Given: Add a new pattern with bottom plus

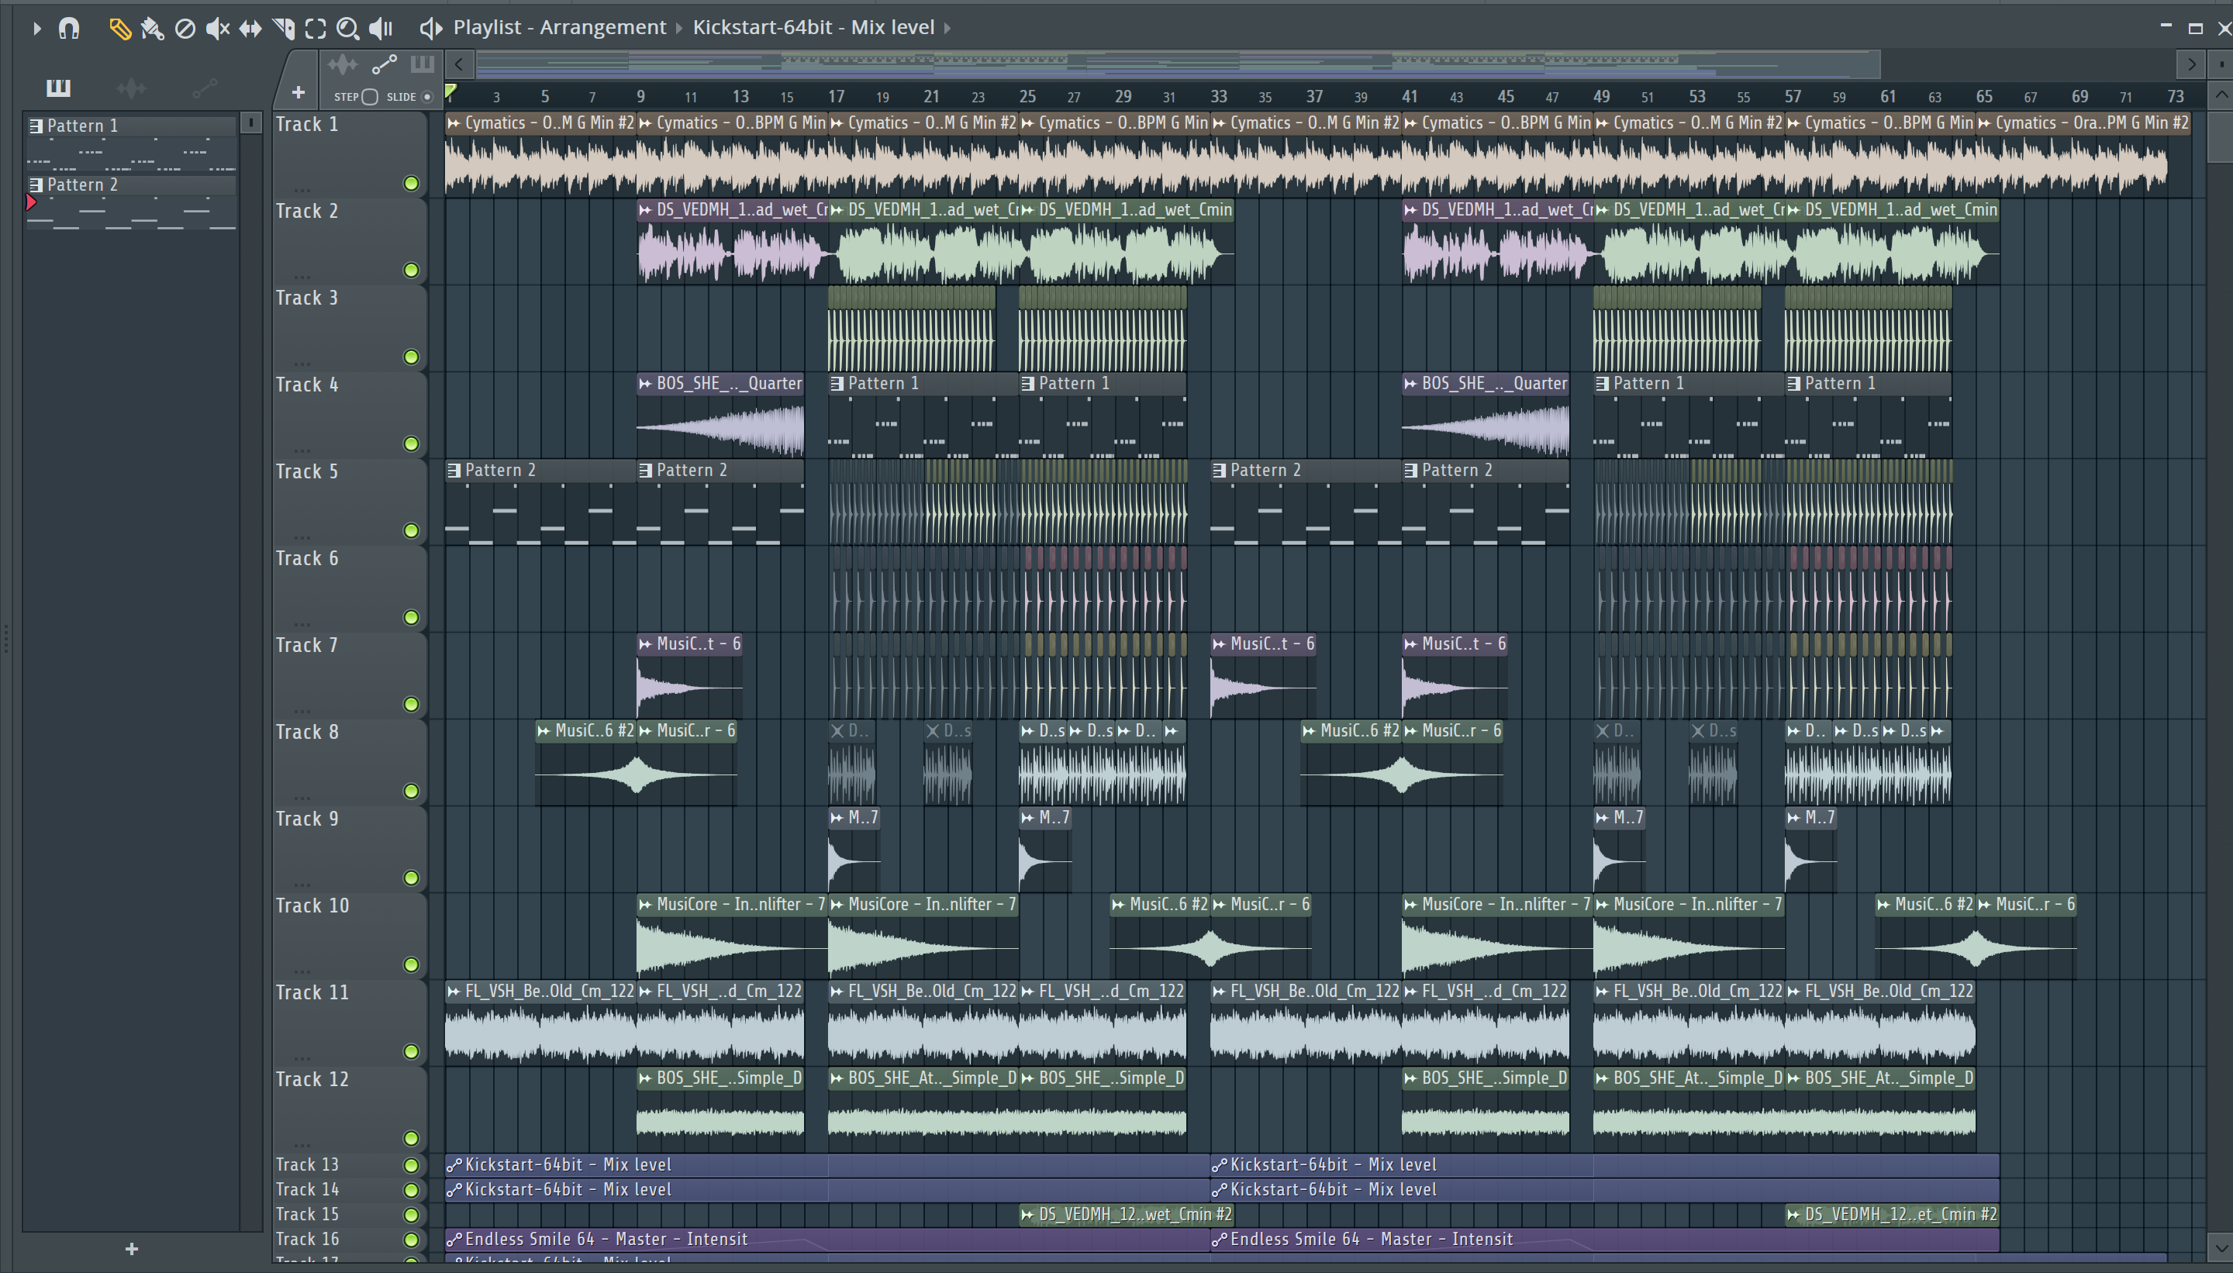Looking at the screenshot, I should coord(132,1248).
